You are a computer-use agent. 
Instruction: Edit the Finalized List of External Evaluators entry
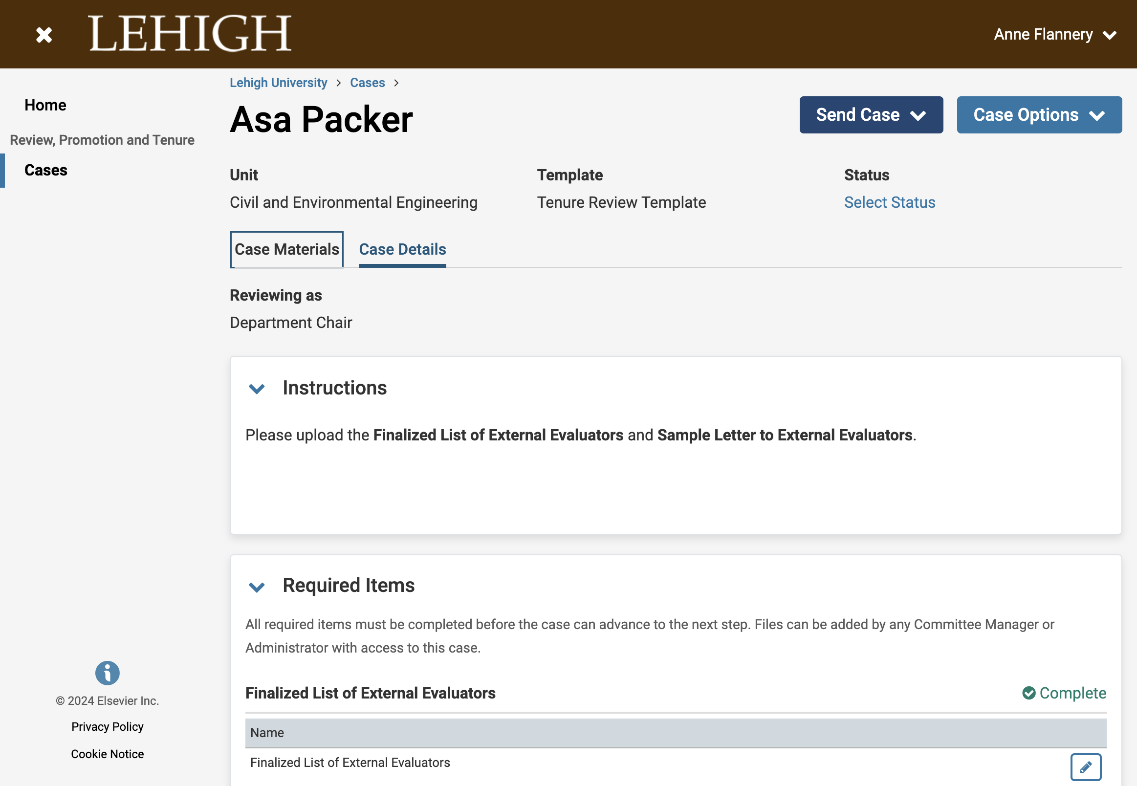[1086, 767]
